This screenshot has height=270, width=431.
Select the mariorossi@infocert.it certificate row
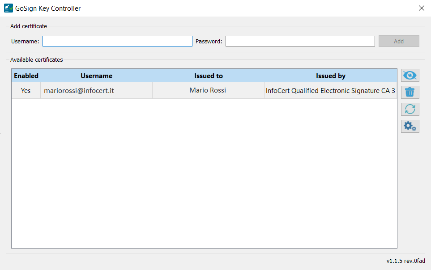(79, 90)
